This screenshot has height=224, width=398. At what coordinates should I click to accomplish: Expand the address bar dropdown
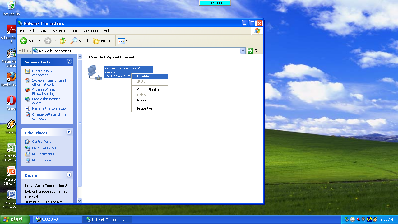pos(243,51)
